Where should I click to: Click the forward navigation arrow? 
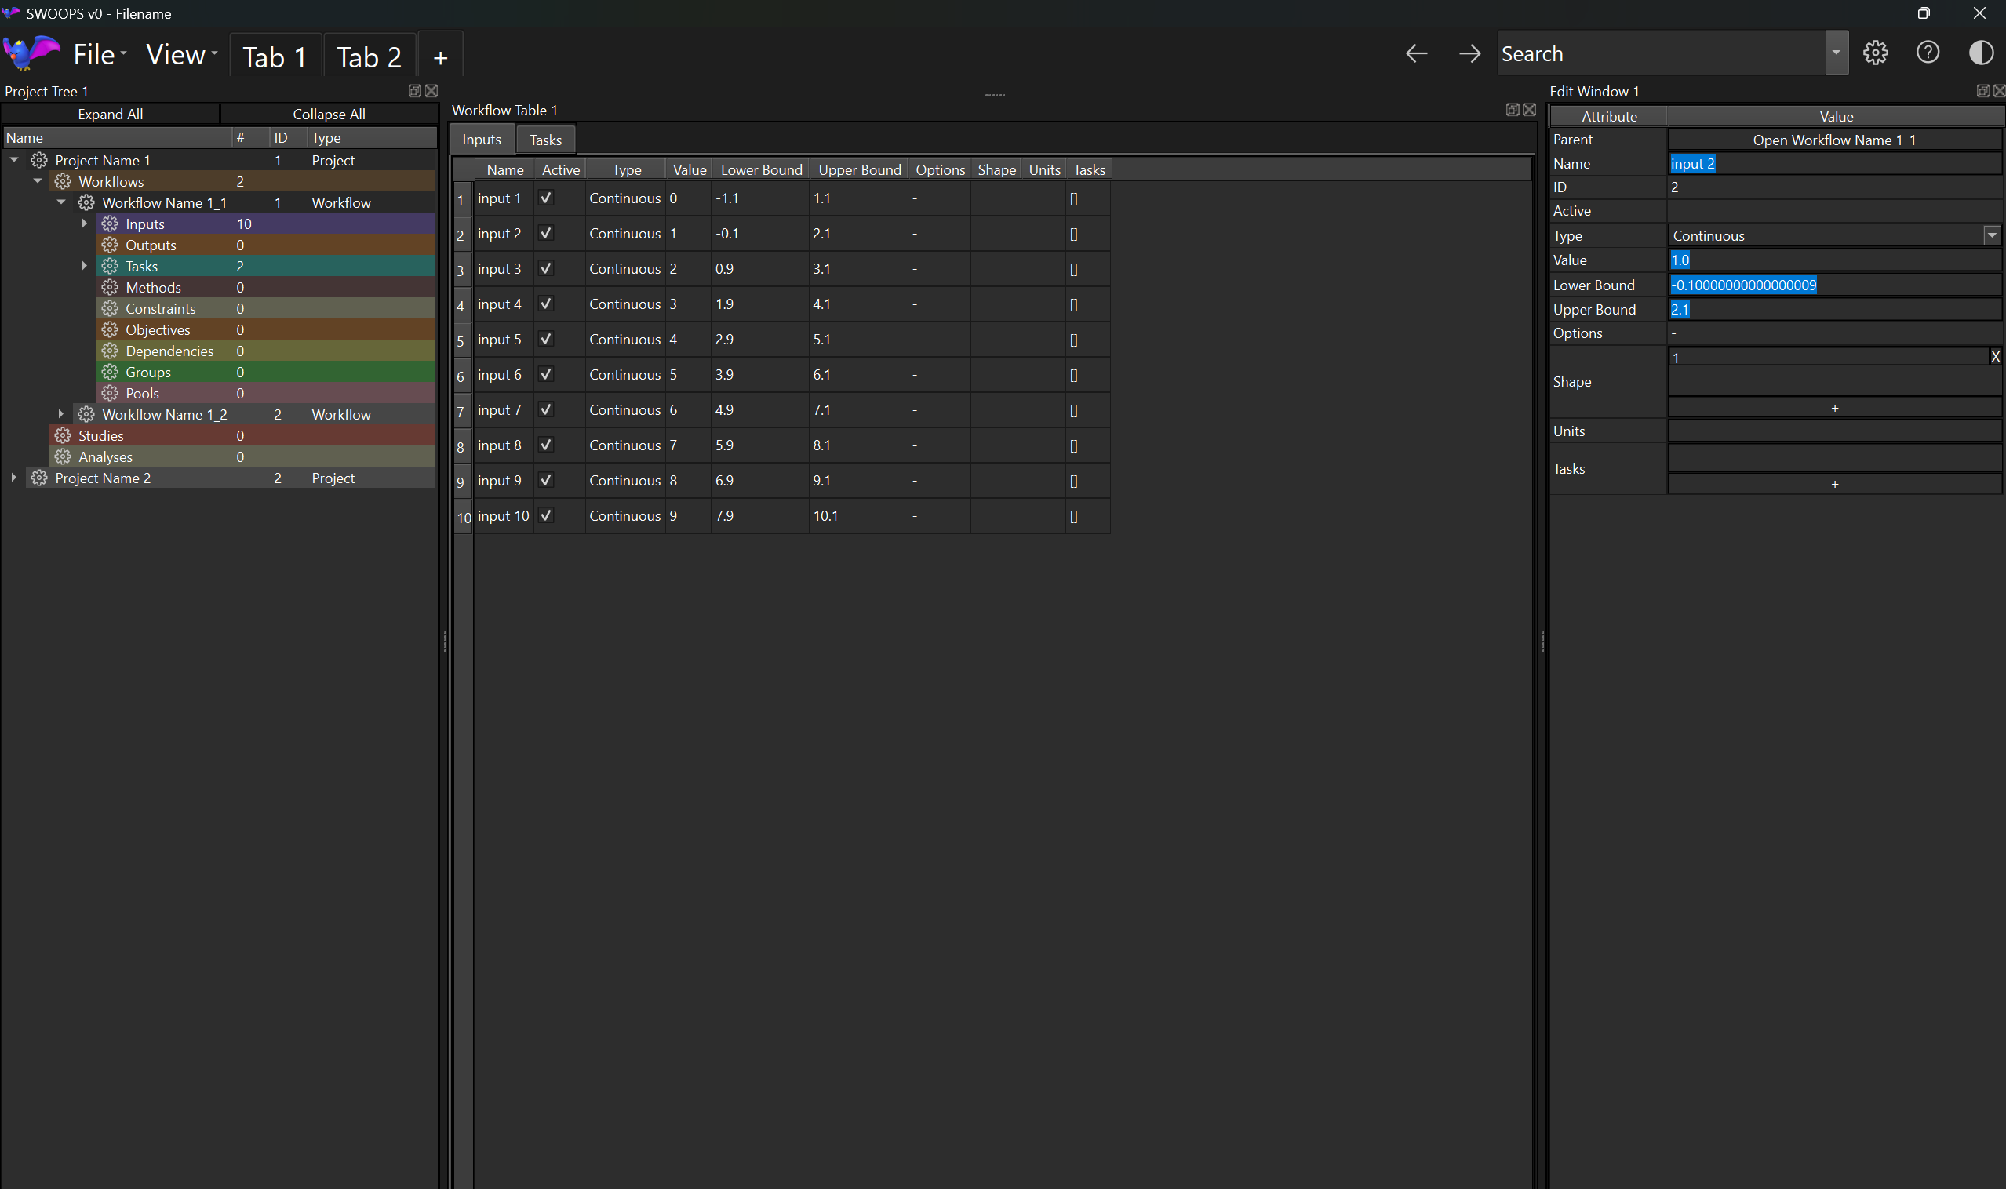coord(1469,53)
